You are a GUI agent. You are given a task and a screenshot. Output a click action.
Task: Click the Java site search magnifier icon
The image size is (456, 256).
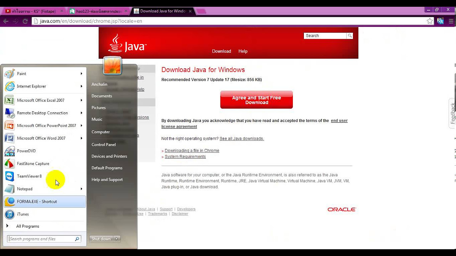pyautogui.click(x=350, y=36)
